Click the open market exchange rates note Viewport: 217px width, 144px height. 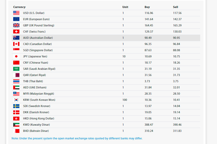(x=77, y=138)
